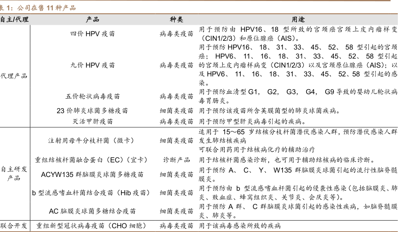Select the ACYW135 群脑膜炎球菌多糖疫苗 cell
404x232 pixels.
pyautogui.click(x=93, y=174)
